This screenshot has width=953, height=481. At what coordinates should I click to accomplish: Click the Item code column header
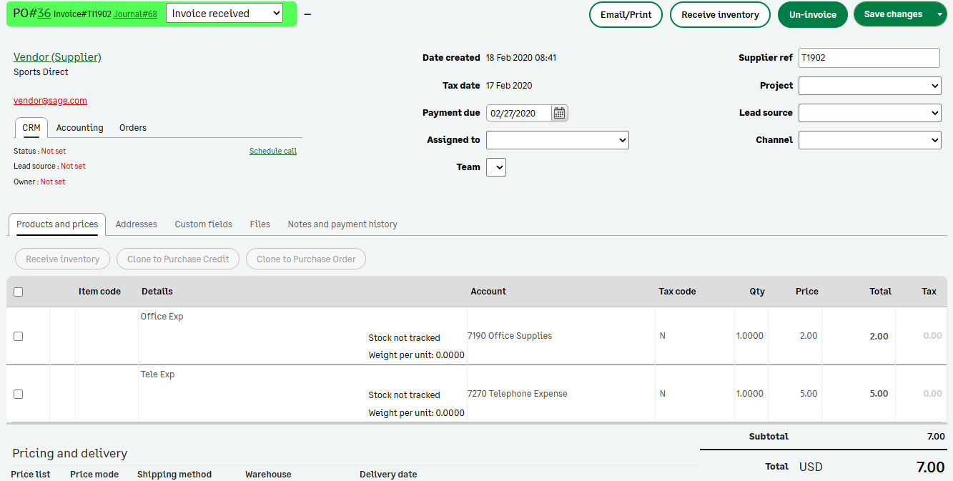99,292
